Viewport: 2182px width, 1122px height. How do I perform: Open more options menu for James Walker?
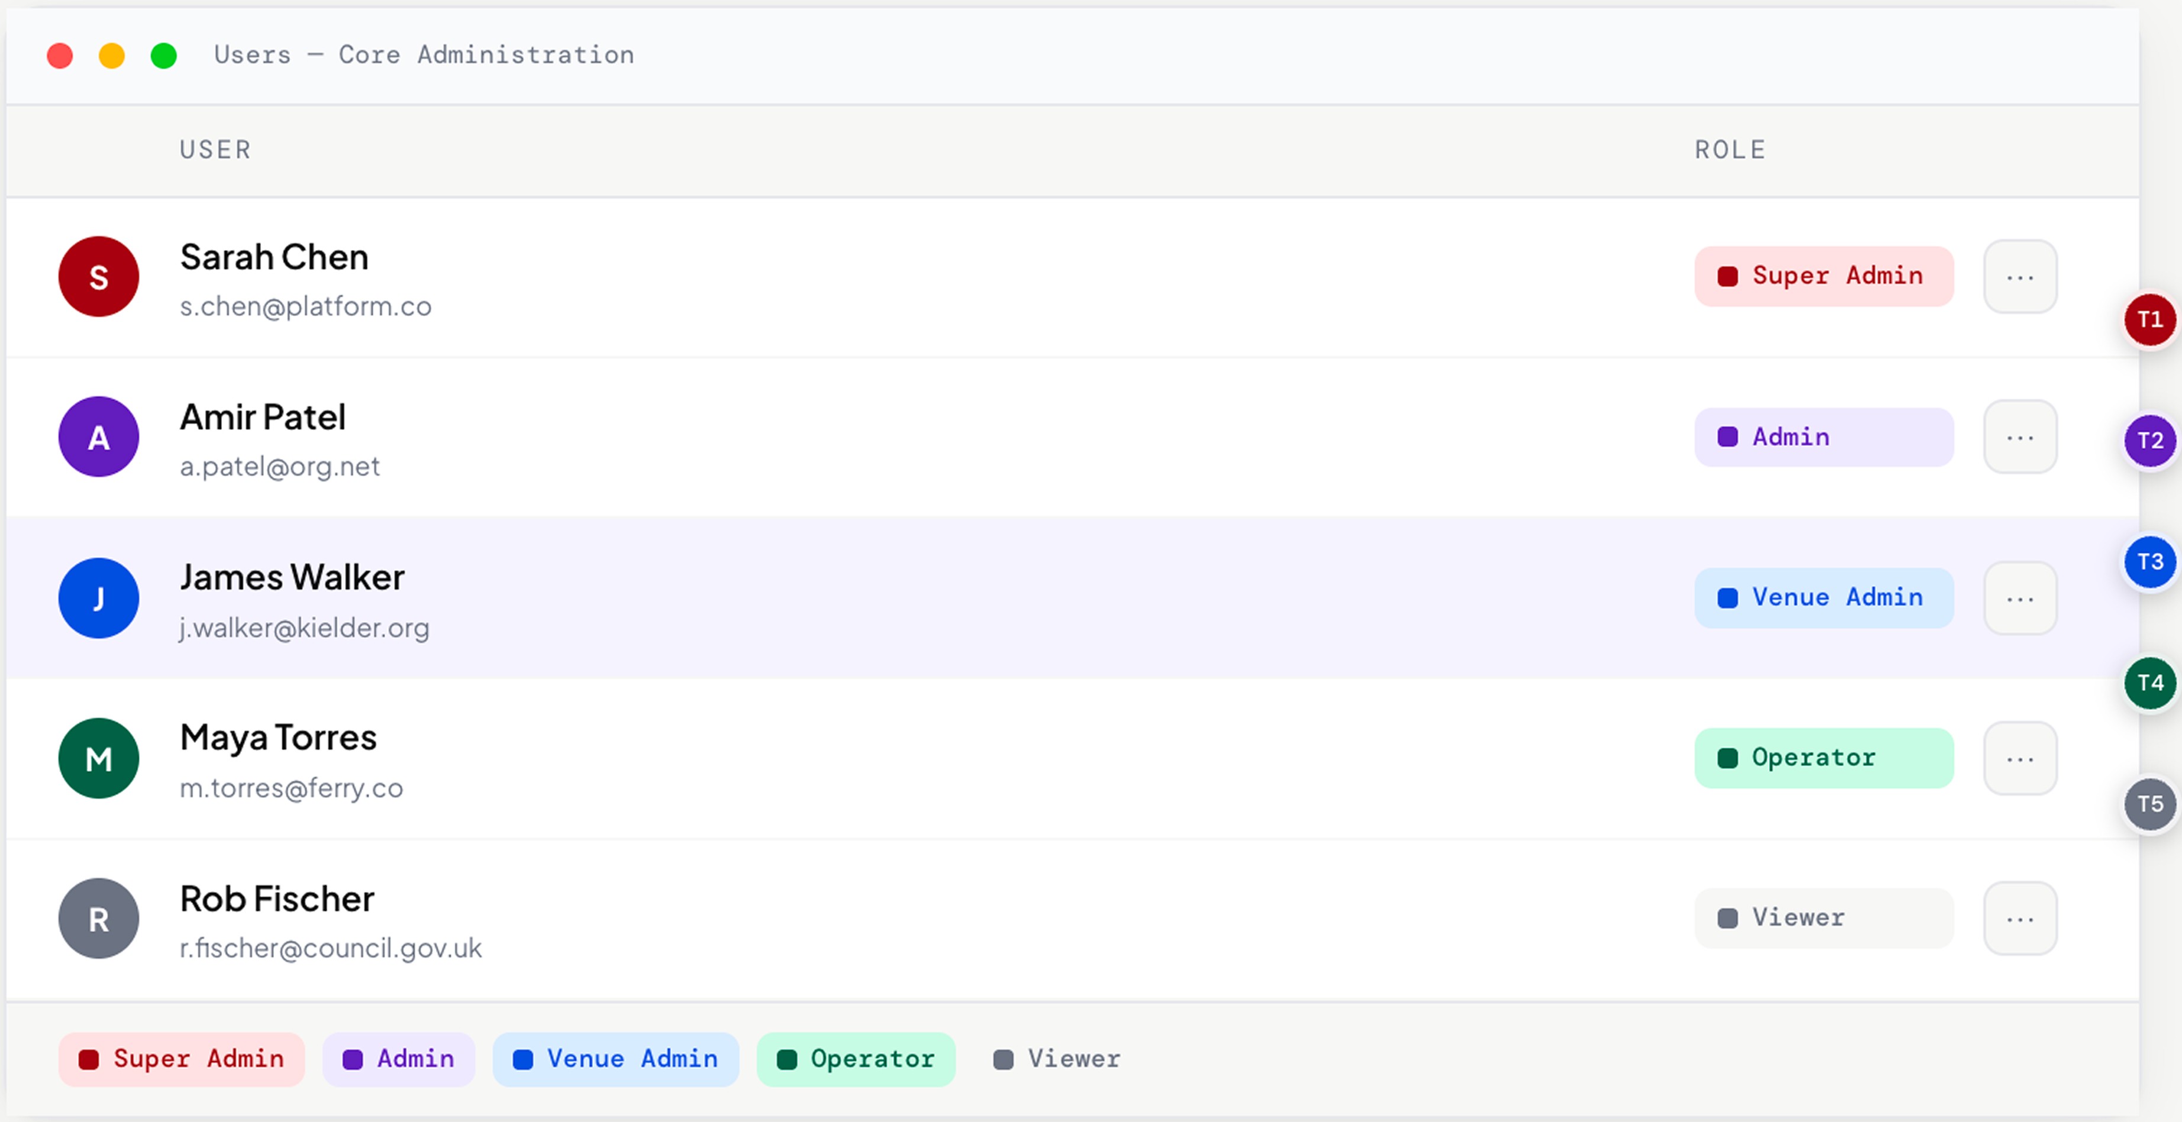2019,598
